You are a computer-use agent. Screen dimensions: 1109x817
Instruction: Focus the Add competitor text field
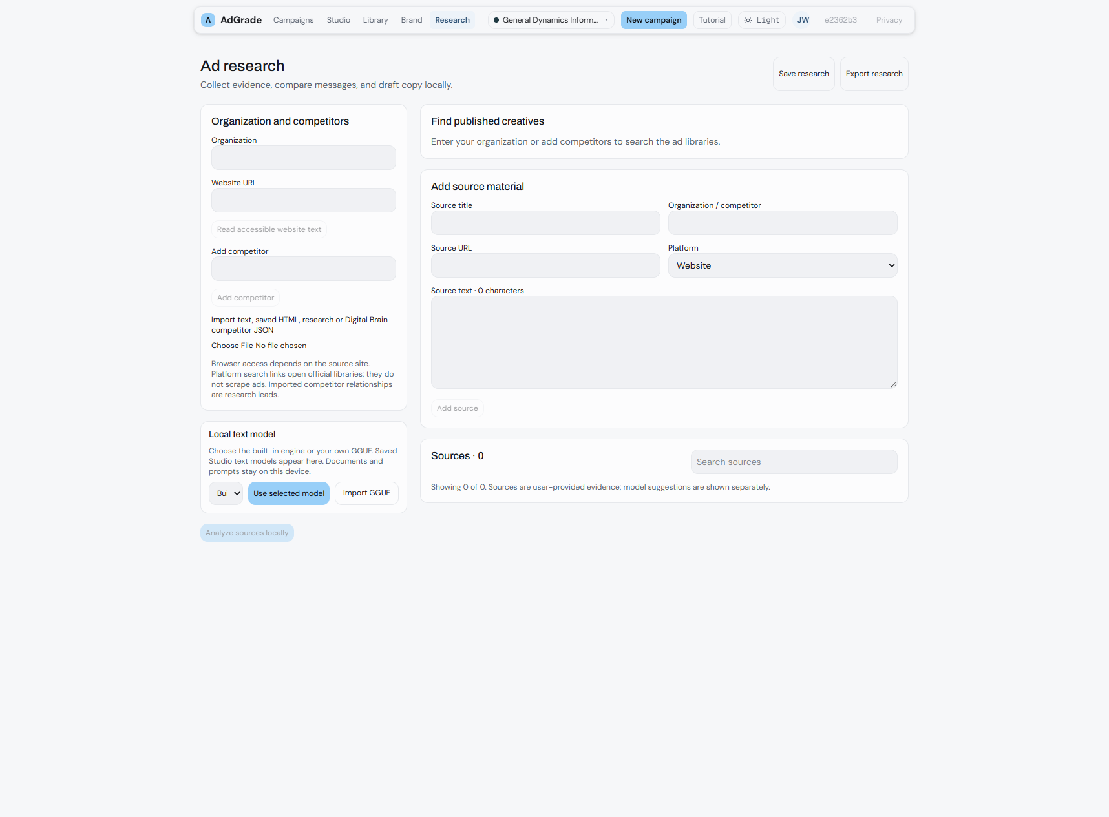pos(304,269)
